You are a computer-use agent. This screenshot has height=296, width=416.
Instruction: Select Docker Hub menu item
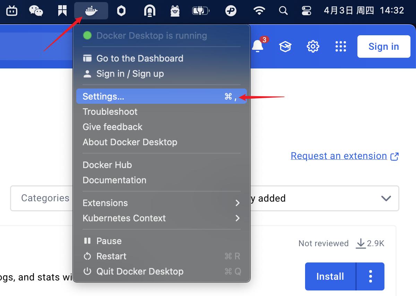(x=162, y=165)
